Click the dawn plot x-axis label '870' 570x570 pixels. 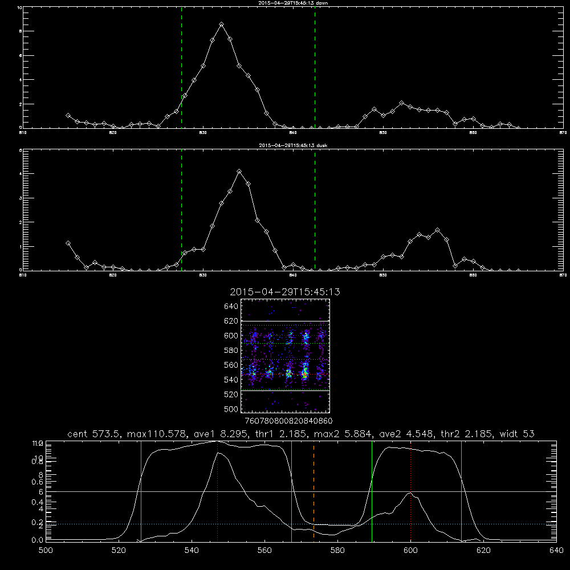(x=563, y=133)
